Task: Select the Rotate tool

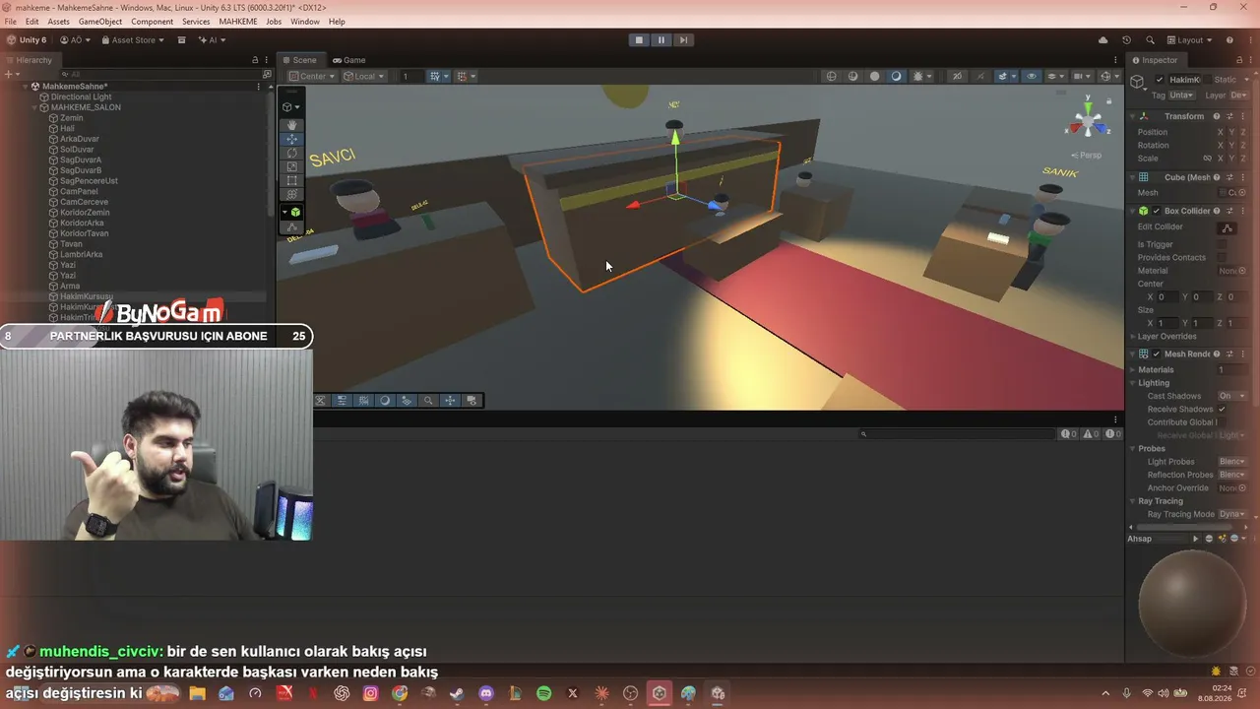Action: (x=292, y=153)
